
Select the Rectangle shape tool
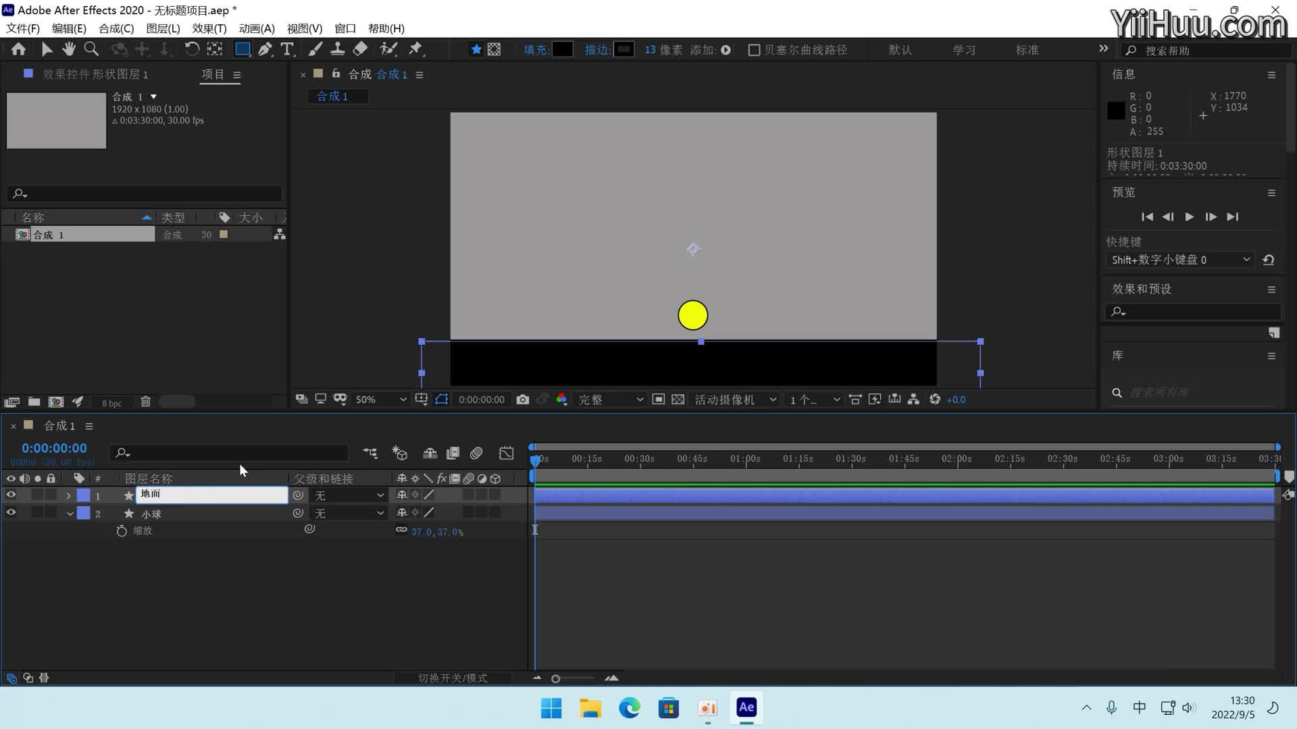point(243,49)
